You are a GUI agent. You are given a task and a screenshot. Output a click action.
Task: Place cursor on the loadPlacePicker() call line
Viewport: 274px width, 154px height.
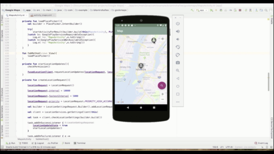coord(39,56)
